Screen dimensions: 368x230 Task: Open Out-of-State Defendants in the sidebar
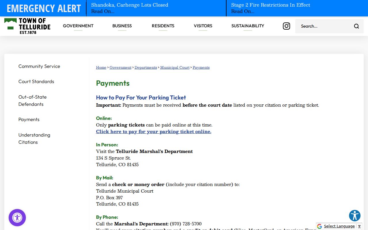[32, 101]
